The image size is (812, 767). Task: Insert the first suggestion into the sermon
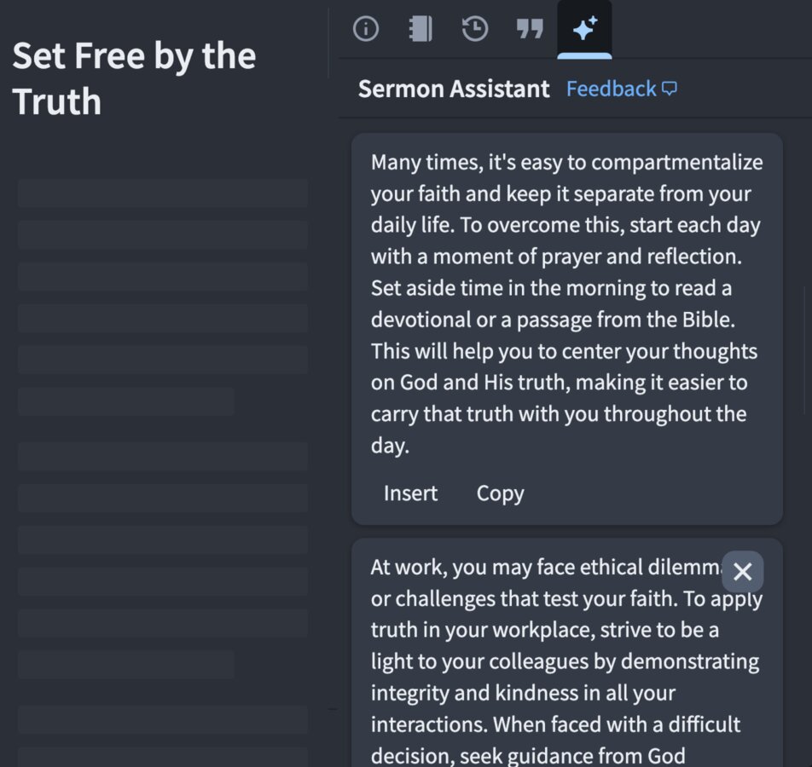pos(410,493)
